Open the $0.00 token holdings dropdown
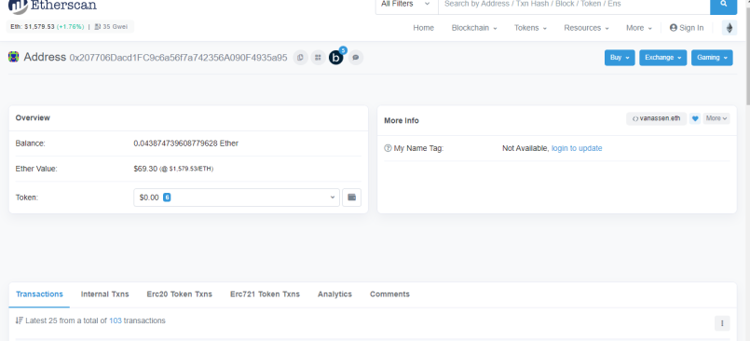 pos(237,197)
